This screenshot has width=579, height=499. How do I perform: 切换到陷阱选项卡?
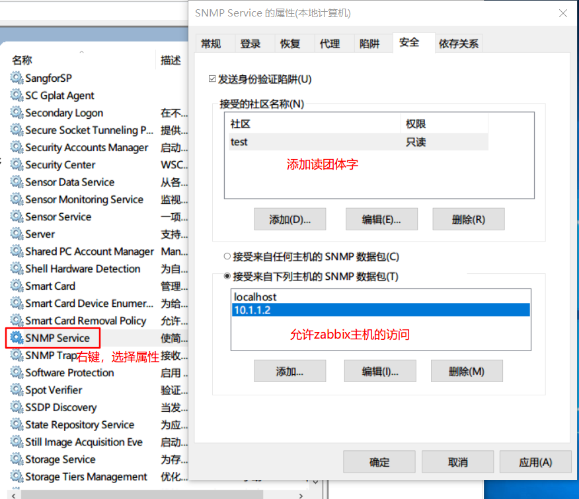pos(370,43)
